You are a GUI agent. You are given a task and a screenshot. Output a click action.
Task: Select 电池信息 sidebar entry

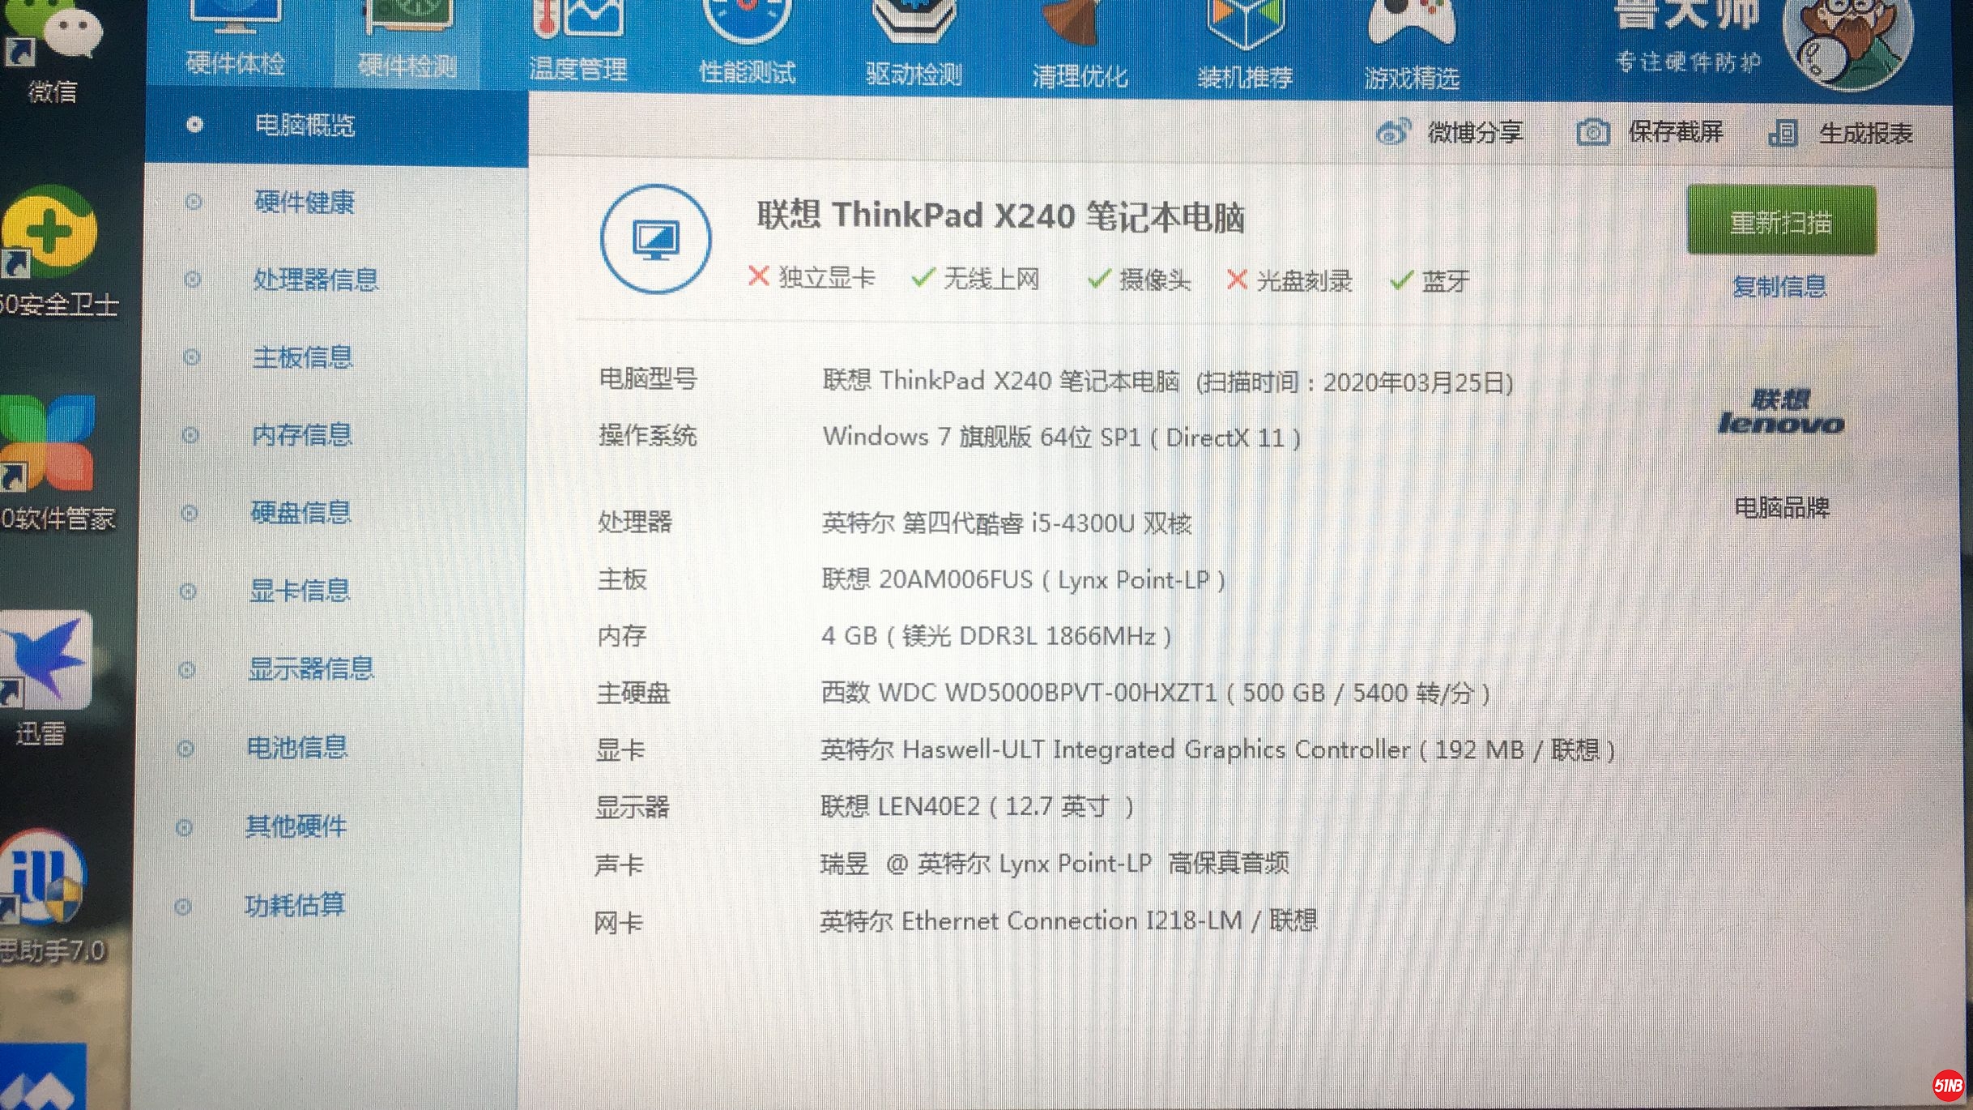pyautogui.click(x=296, y=747)
